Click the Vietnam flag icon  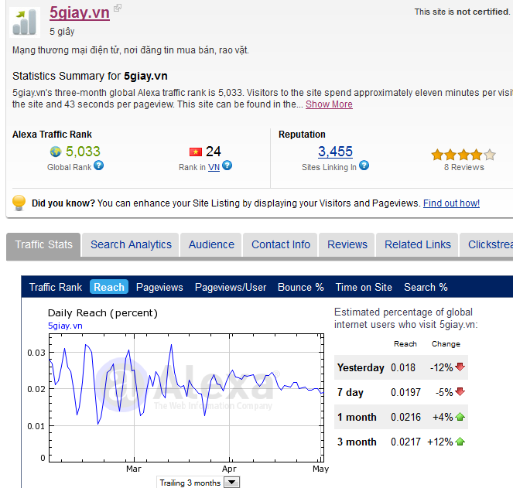tap(196, 152)
